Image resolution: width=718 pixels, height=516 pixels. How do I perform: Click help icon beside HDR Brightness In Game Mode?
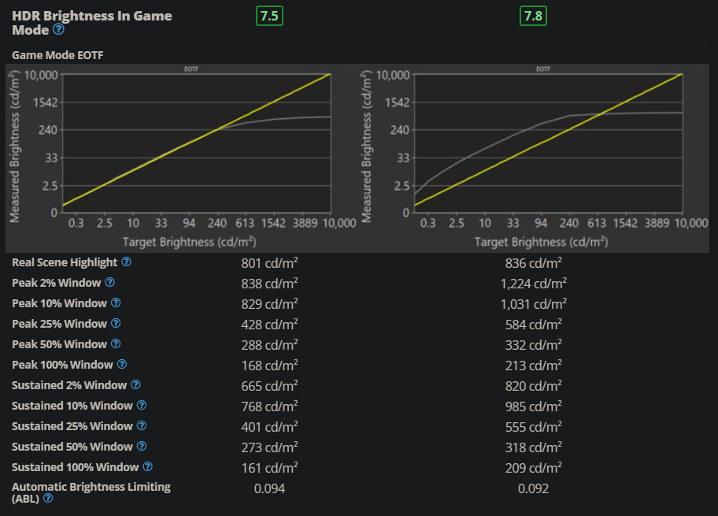(x=58, y=31)
